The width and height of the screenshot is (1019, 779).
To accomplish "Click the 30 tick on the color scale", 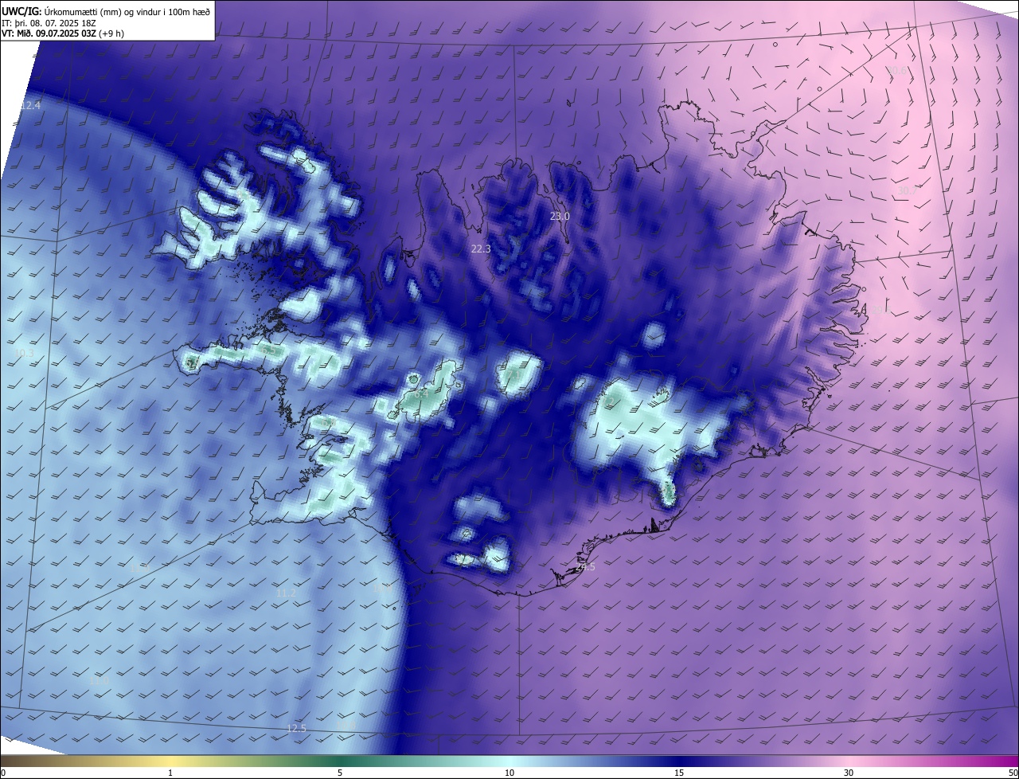I will click(x=849, y=773).
